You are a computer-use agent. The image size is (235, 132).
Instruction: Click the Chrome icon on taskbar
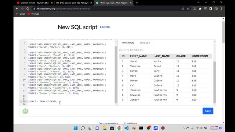pyautogui.click(x=119, y=128)
